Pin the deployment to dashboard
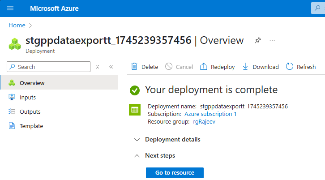 [x=257, y=40]
